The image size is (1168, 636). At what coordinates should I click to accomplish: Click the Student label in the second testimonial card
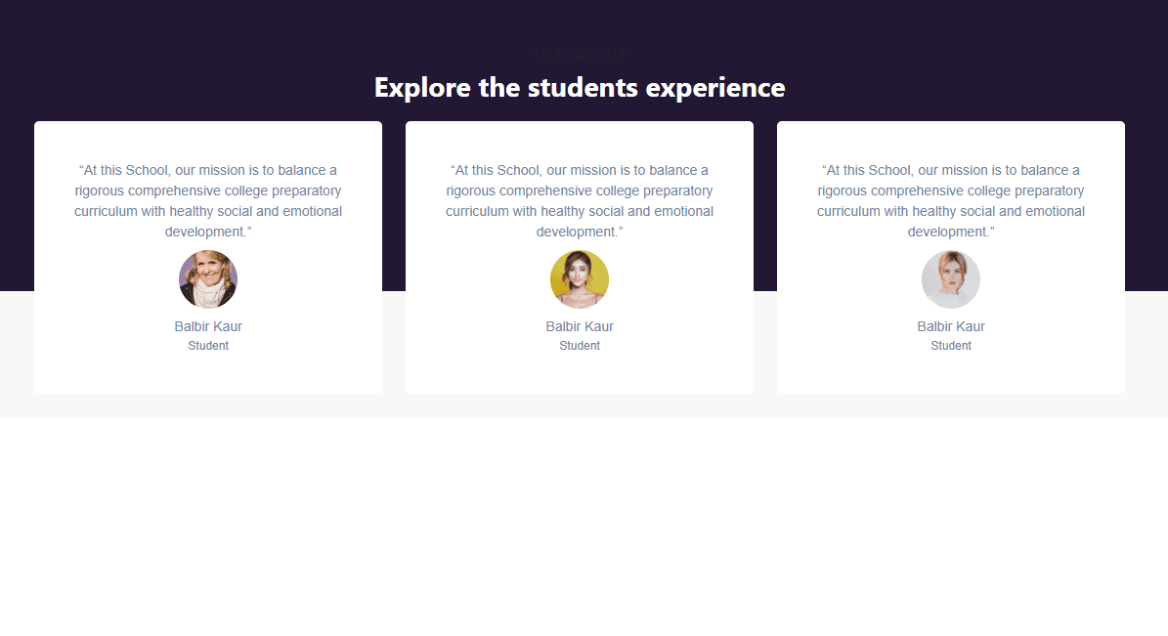(580, 346)
